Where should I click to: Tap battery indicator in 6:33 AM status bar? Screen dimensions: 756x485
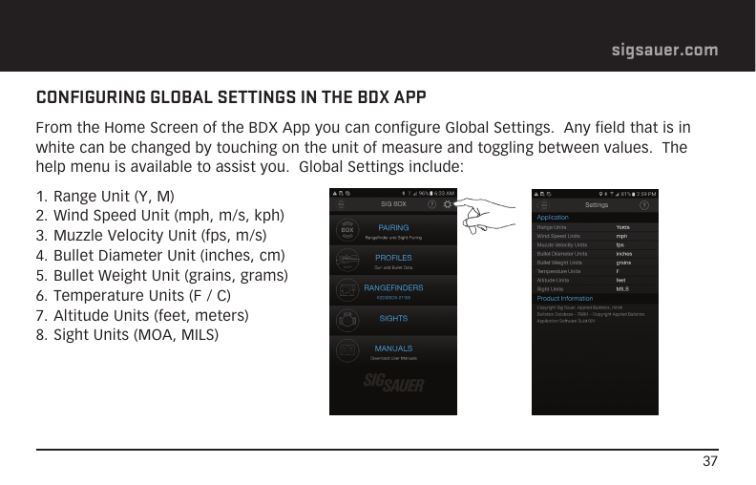click(430, 193)
